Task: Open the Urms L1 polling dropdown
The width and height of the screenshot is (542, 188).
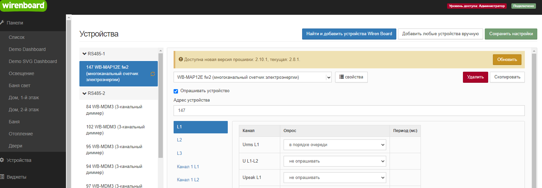Action: [x=335, y=145]
